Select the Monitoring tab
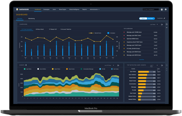 [x=32, y=18]
